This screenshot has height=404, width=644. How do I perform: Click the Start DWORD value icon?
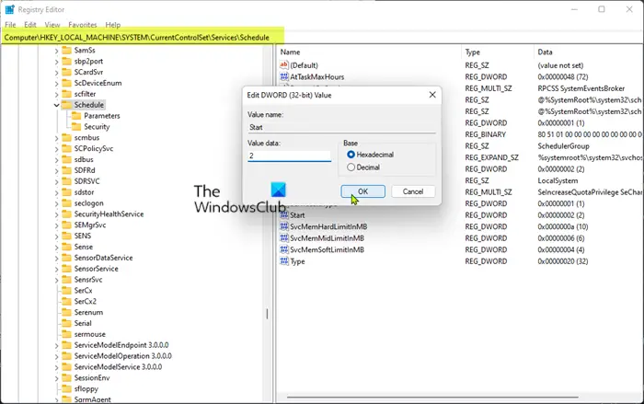[x=283, y=215]
